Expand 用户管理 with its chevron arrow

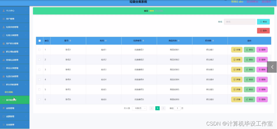point(26,19)
